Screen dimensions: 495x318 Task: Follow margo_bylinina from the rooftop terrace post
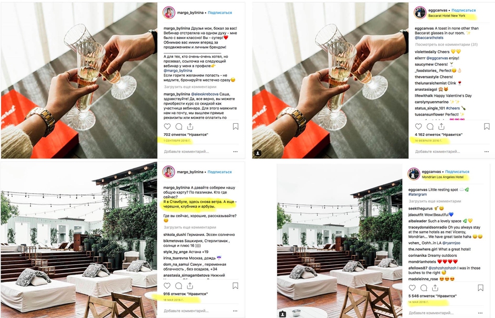219,172
